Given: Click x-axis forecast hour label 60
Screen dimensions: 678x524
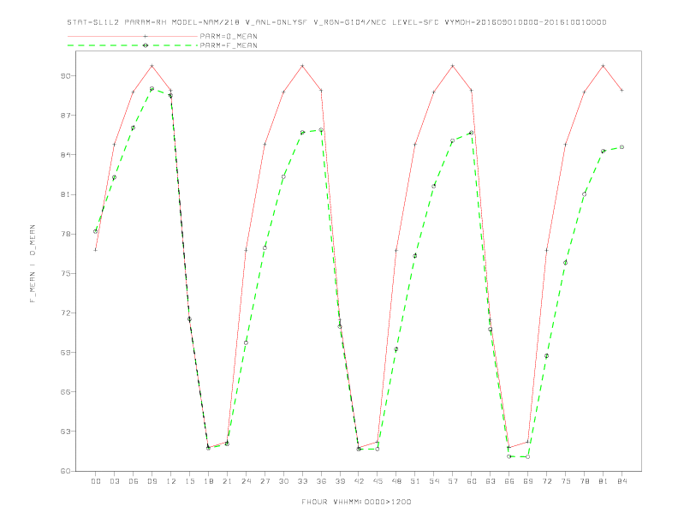Looking at the screenshot, I should [x=472, y=481].
